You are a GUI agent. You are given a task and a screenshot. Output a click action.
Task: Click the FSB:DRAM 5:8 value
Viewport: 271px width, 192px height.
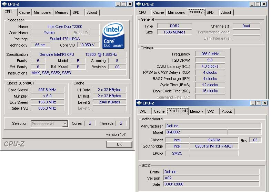[210, 60]
